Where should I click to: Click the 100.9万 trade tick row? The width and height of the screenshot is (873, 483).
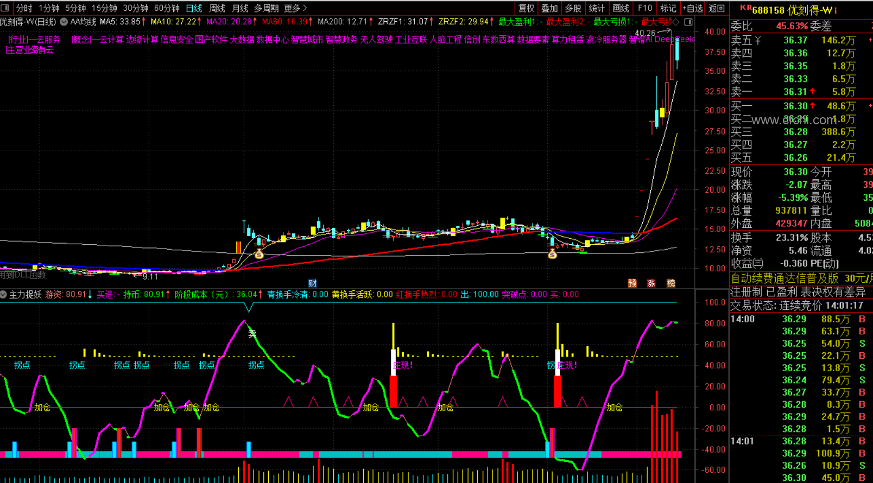point(801,453)
